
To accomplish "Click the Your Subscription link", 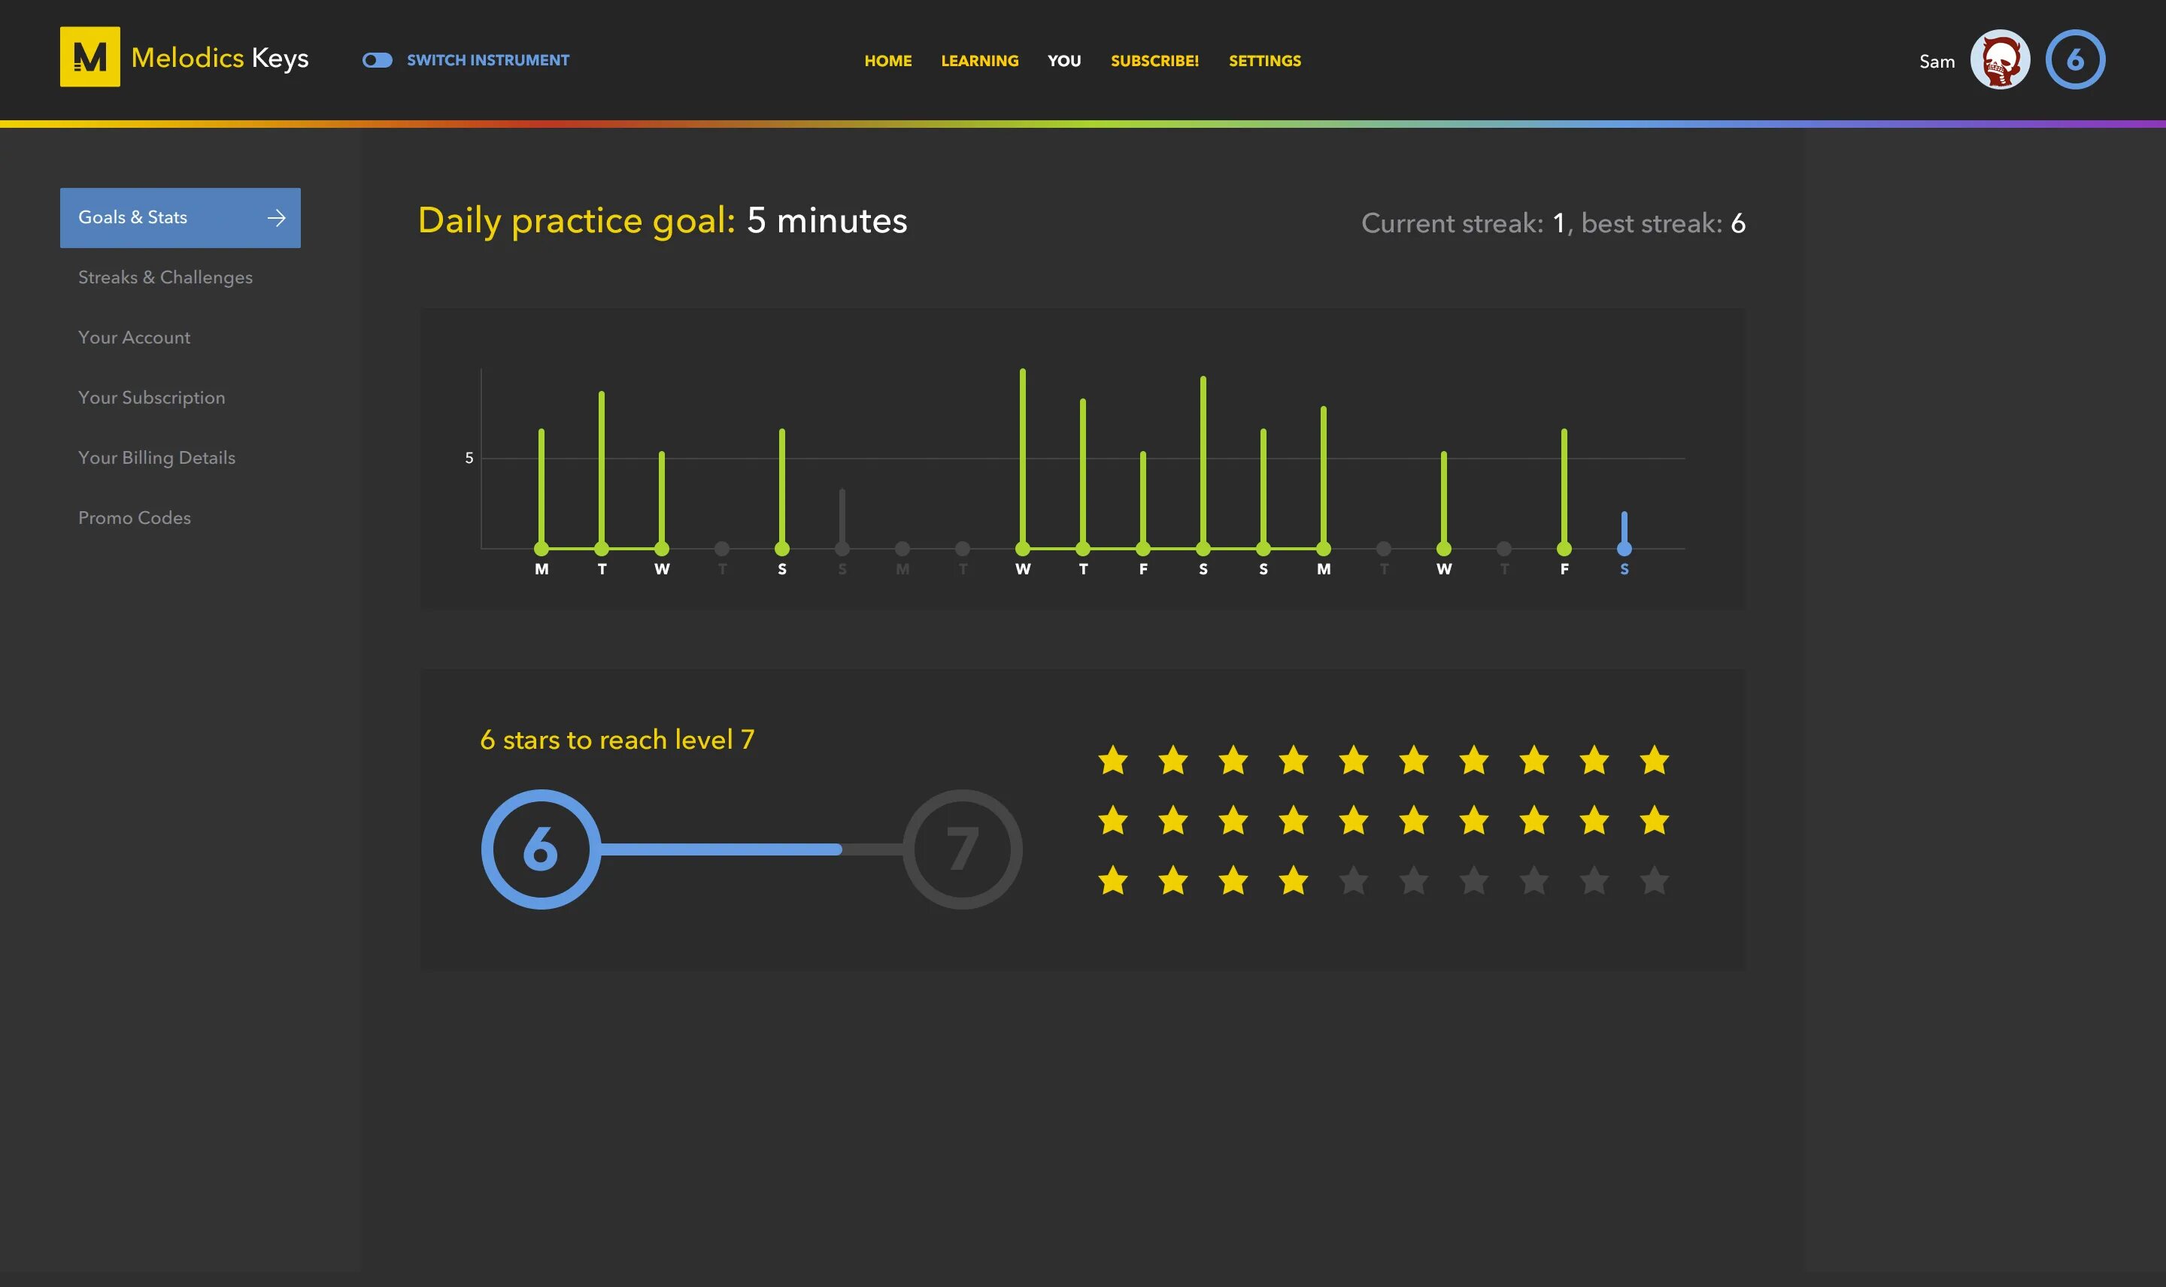I will tap(150, 397).
